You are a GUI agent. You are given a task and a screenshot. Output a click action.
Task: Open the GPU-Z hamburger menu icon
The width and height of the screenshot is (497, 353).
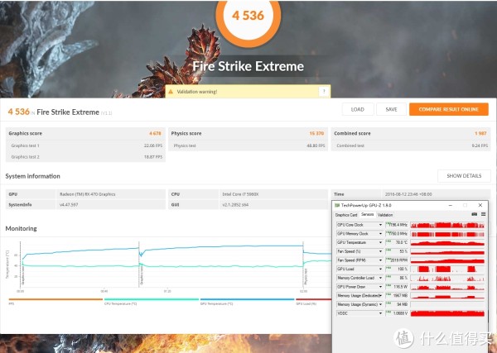pyautogui.click(x=484, y=214)
